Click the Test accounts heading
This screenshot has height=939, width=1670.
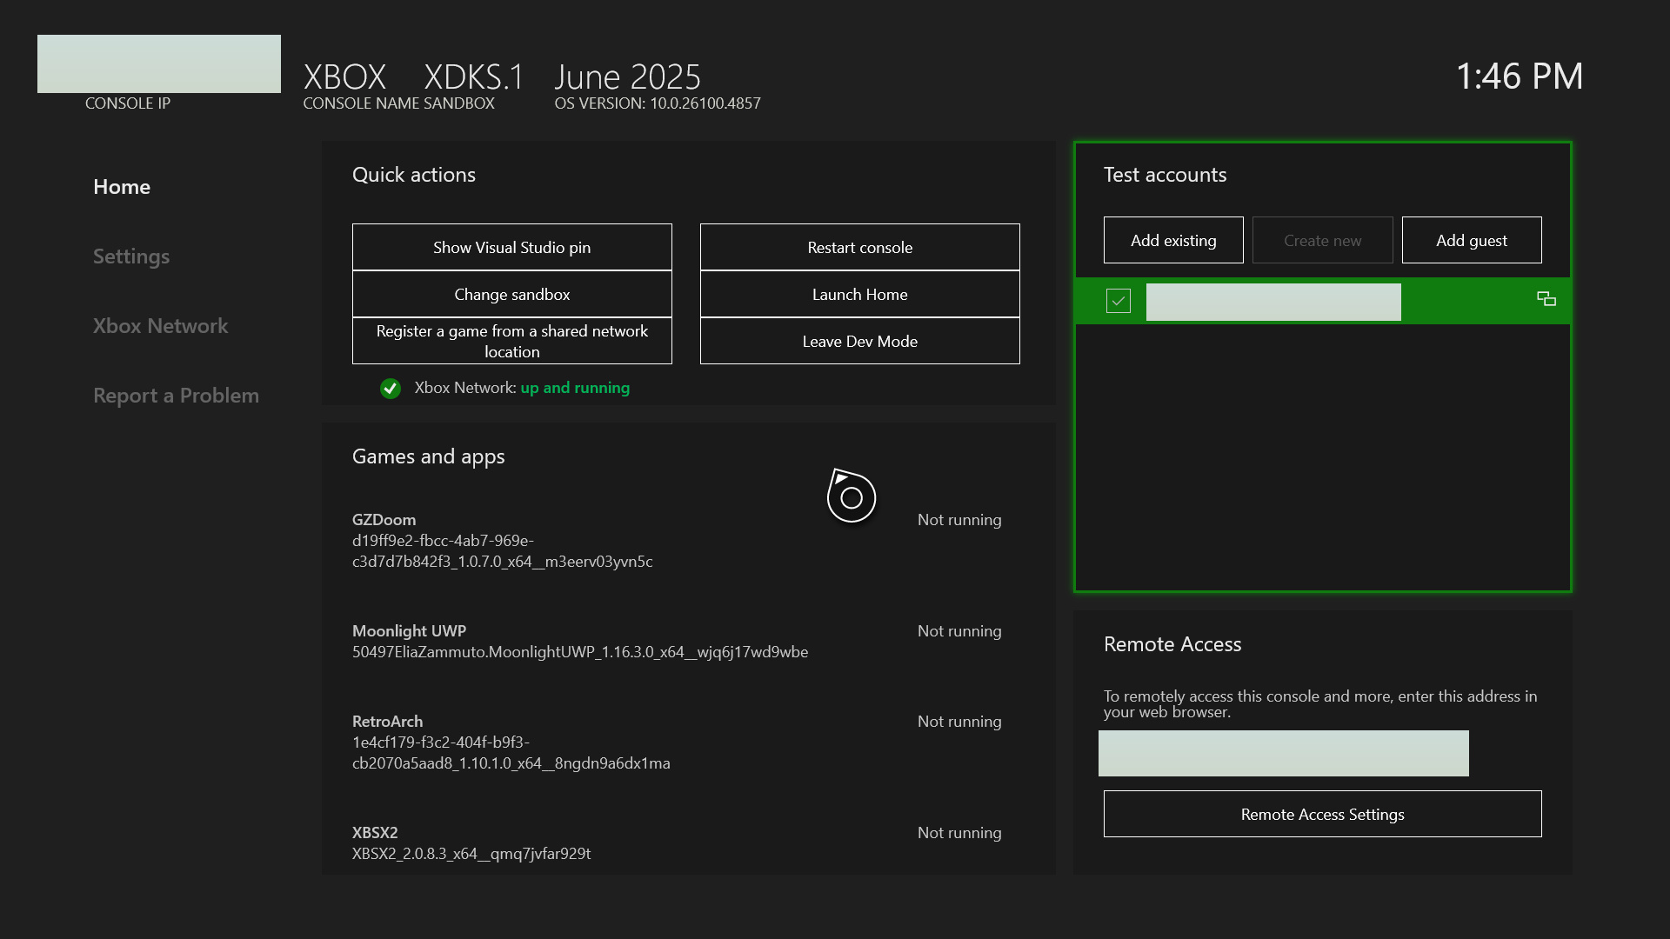tap(1166, 175)
